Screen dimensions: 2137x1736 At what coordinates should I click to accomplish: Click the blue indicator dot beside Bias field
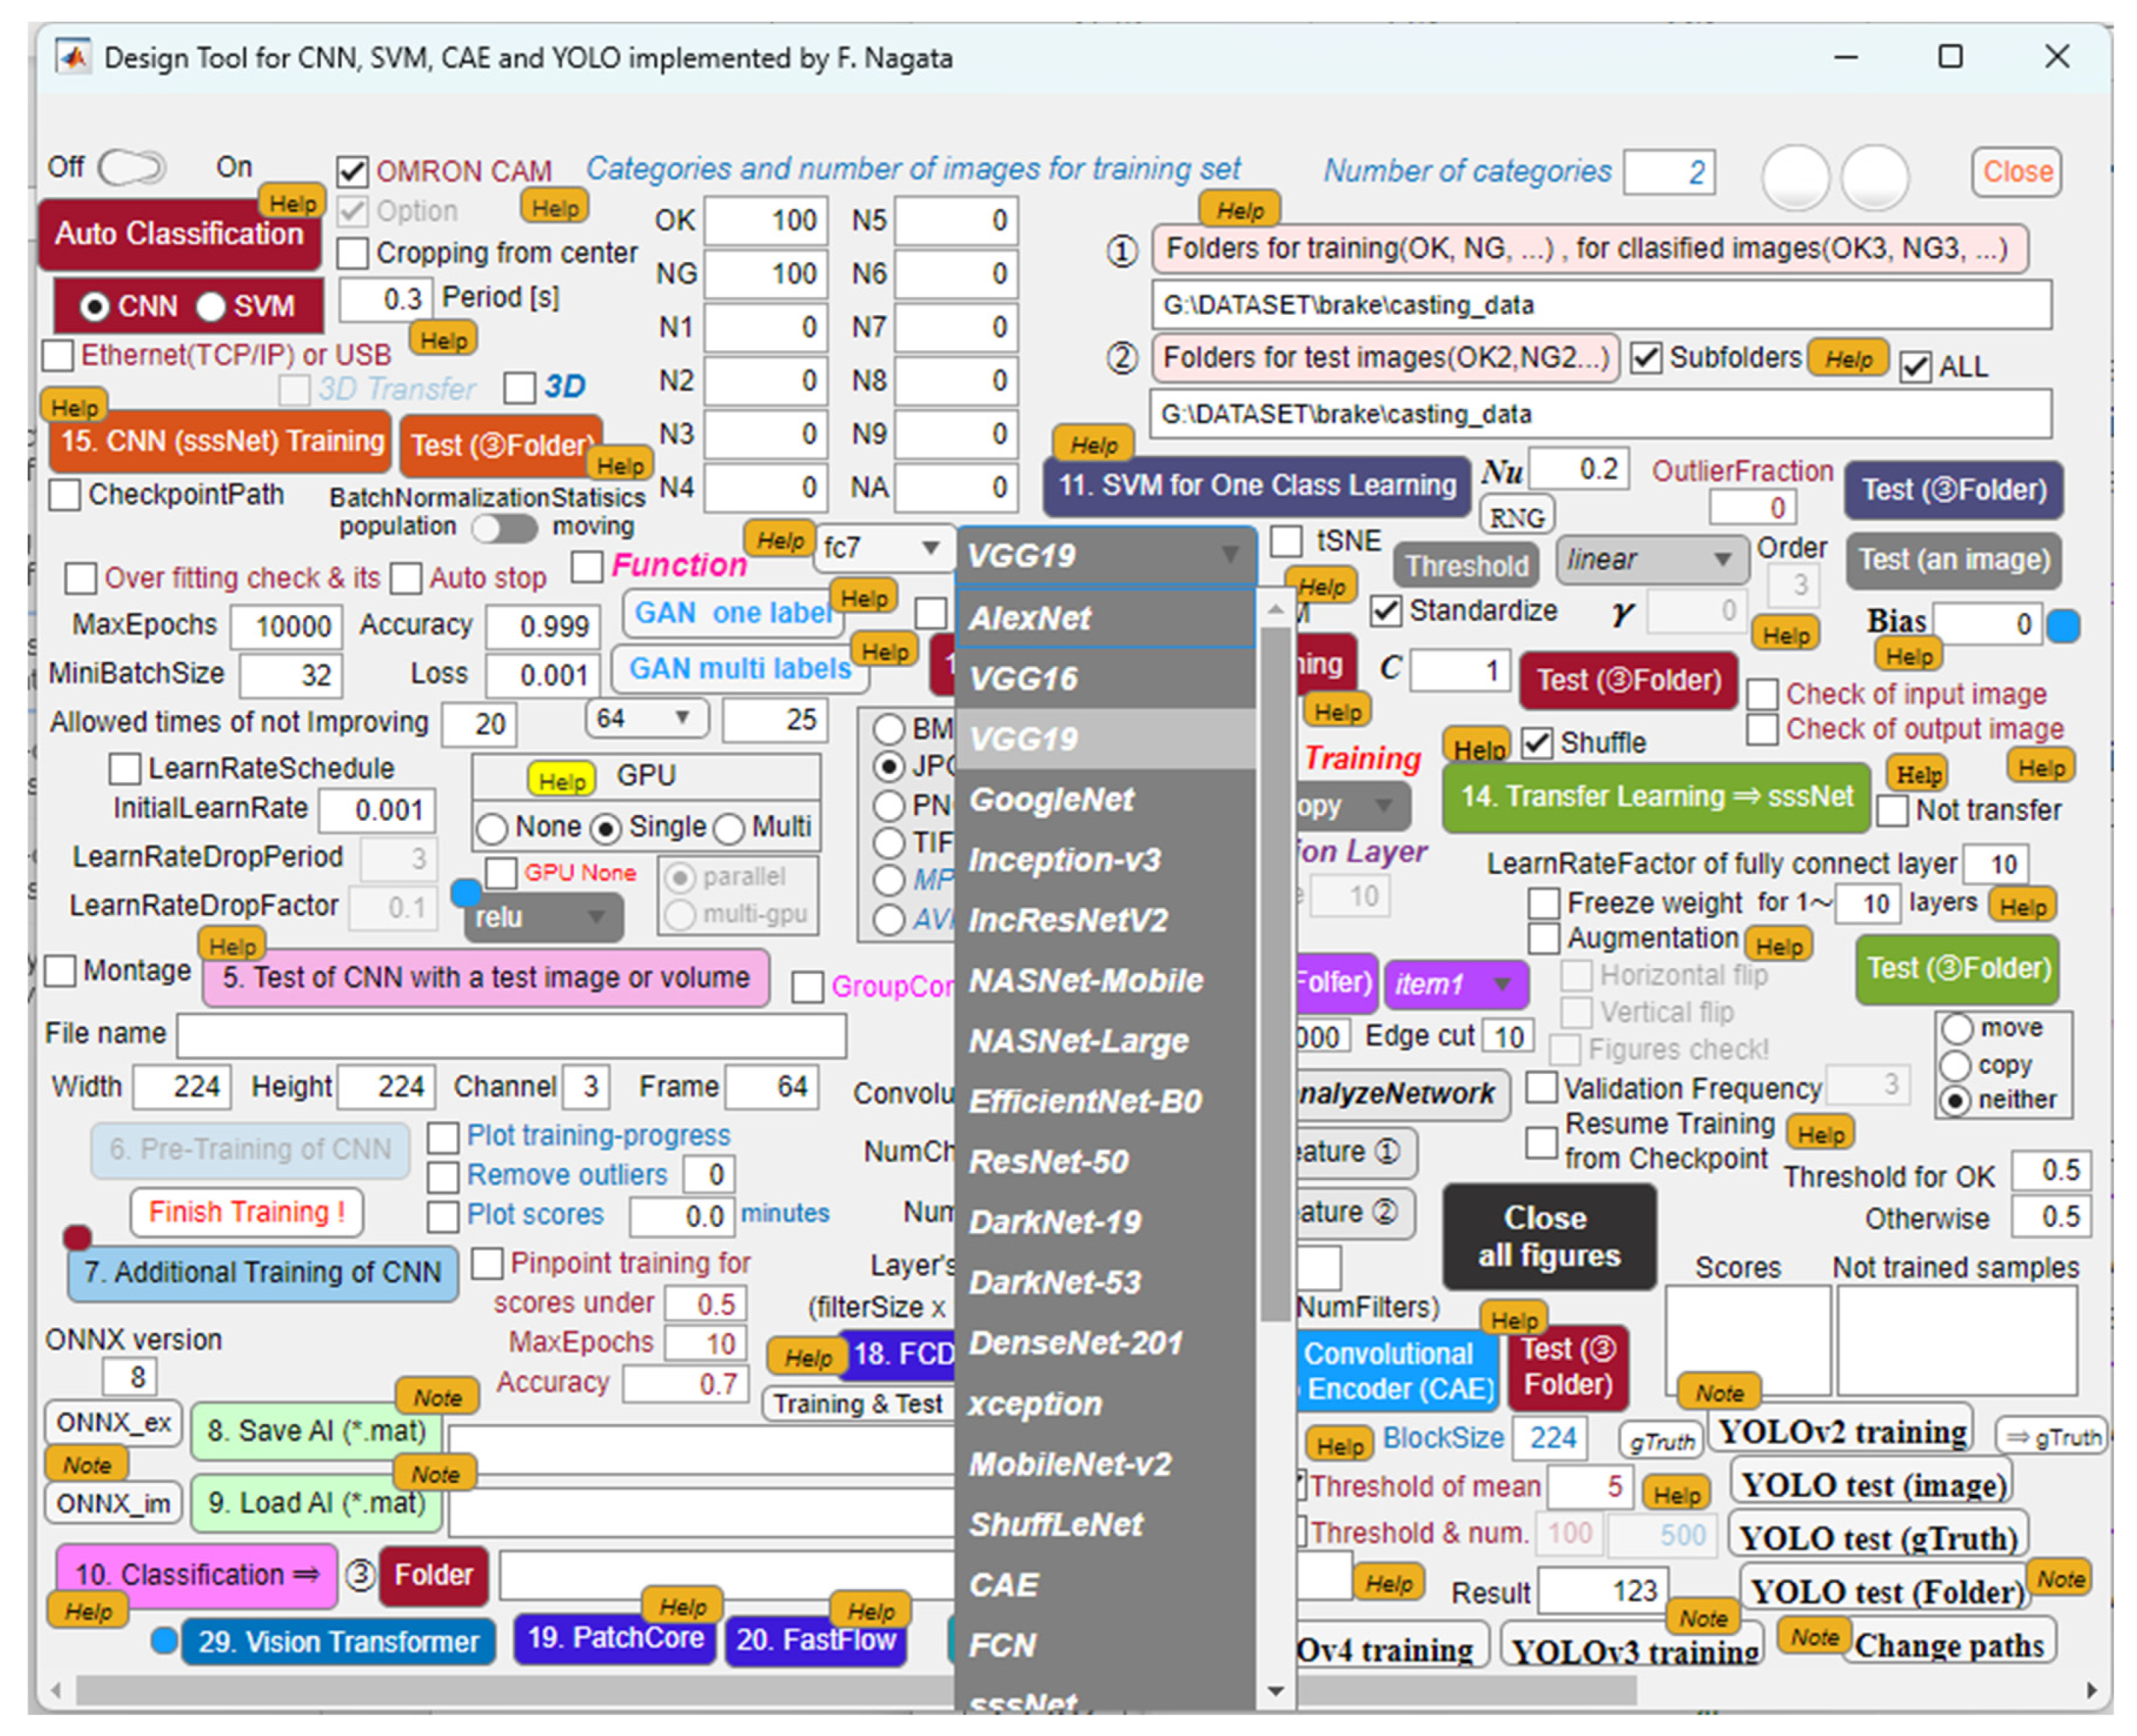click(x=2063, y=626)
